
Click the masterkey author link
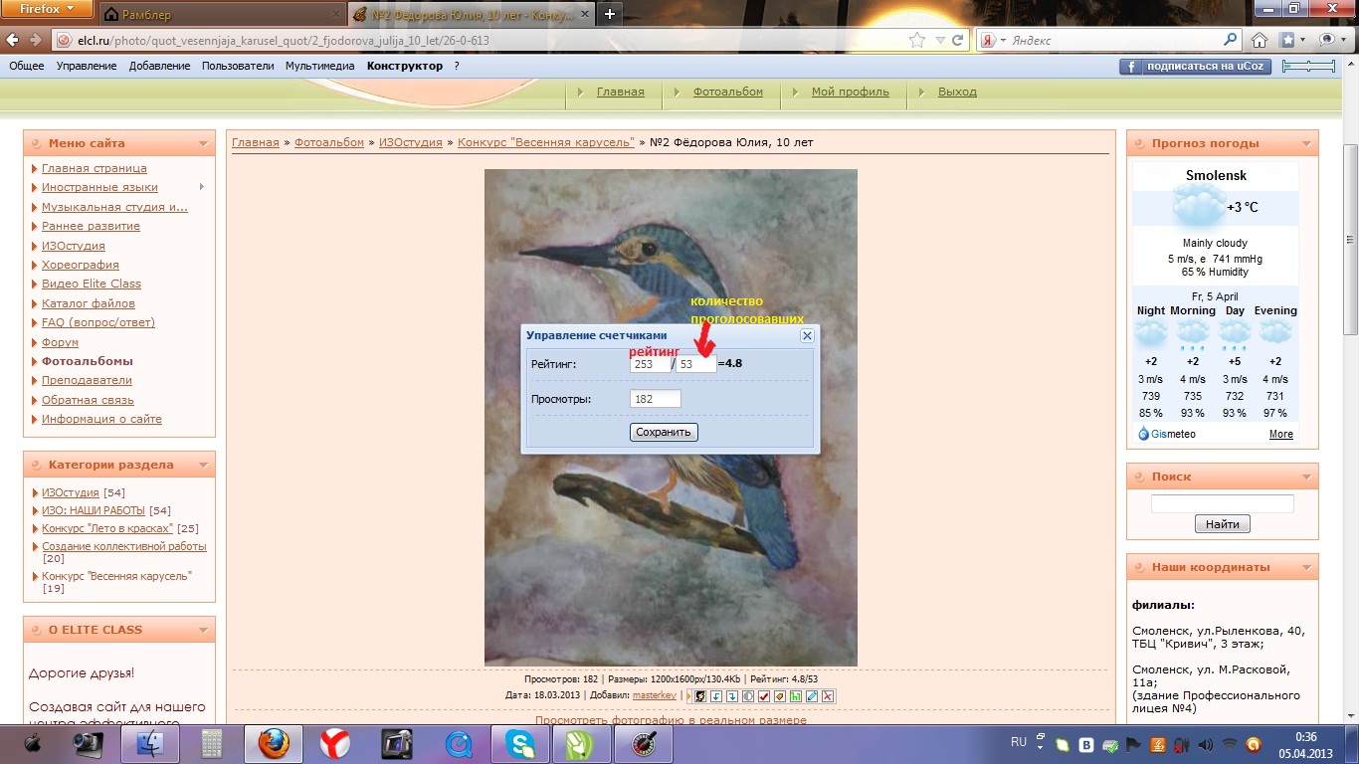(x=655, y=695)
